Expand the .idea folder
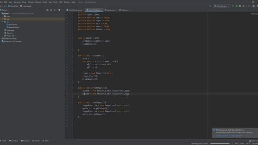This screenshot has width=258, height=145. (x=2, y=16)
